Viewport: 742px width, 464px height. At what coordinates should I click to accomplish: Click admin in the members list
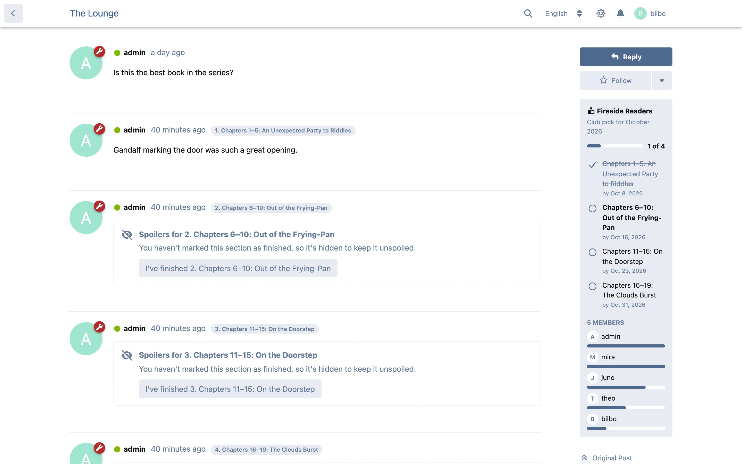pyautogui.click(x=610, y=336)
